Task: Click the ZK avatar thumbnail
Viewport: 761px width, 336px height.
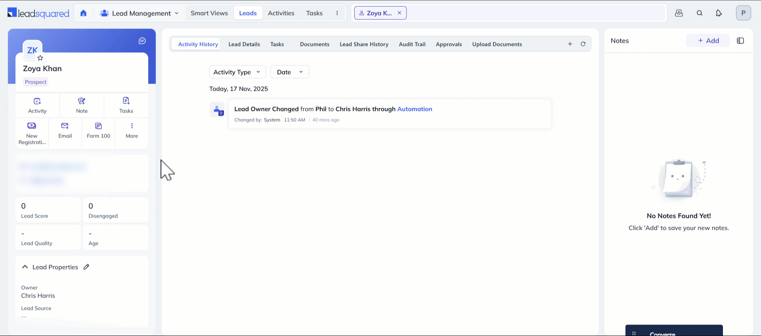Action: 33,50
